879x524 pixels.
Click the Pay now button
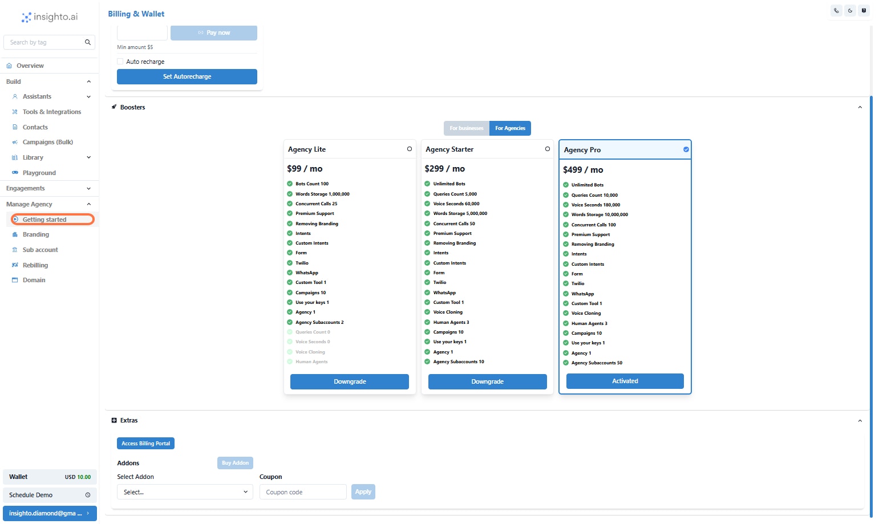[x=214, y=33]
